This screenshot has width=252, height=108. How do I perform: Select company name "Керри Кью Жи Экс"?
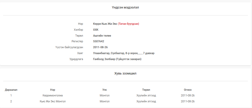105,24
